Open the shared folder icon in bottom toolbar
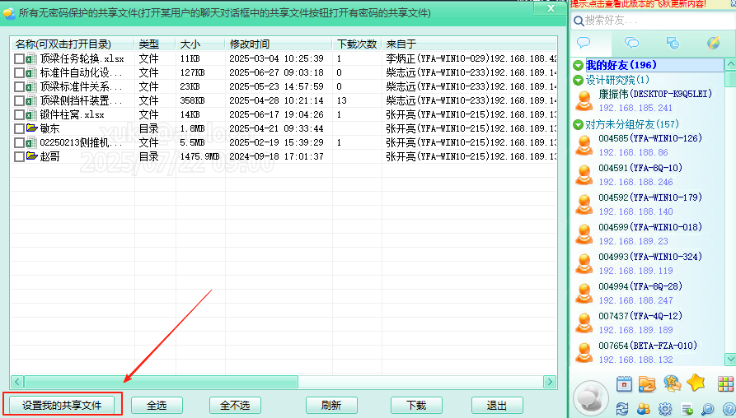The height and width of the screenshot is (418, 736). pyautogui.click(x=647, y=383)
